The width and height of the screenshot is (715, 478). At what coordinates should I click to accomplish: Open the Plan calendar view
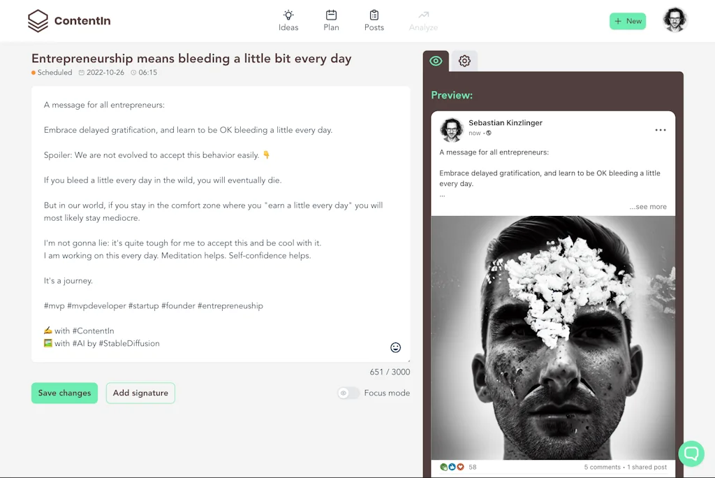coord(331,20)
